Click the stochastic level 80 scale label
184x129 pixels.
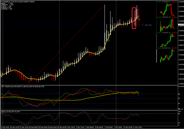pyautogui.click(x=179, y=114)
